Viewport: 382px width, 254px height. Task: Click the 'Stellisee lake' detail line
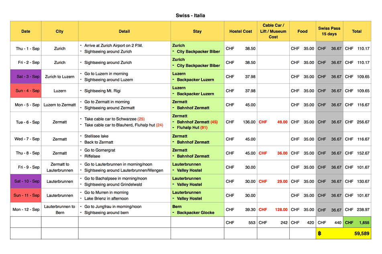[x=96, y=136]
